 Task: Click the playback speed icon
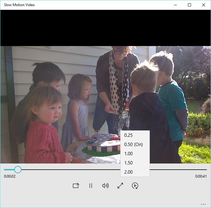click(x=135, y=186)
